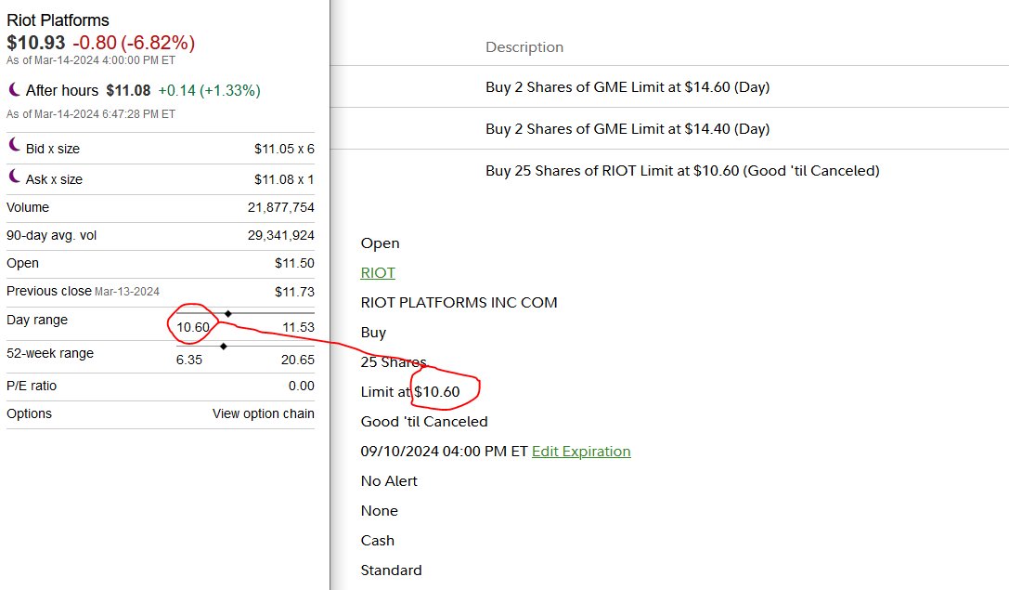The image size is (1009, 590).
Task: Click the 21,877,754 volume value
Action: coord(280,207)
